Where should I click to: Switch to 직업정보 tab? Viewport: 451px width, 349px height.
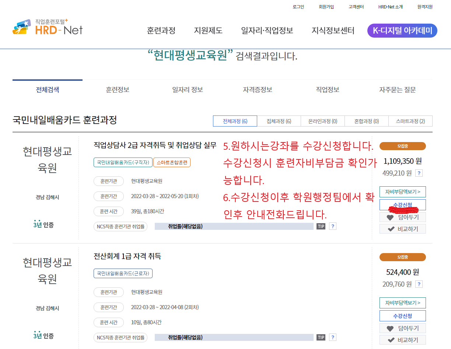328,90
